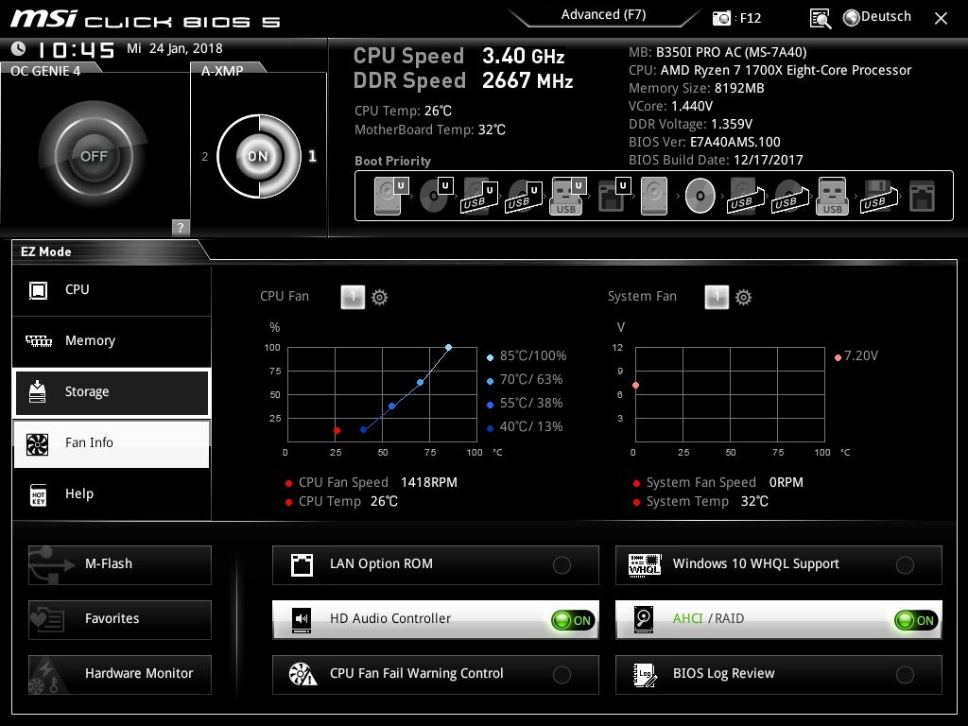968x726 pixels.
Task: Select the 55°C/38% fan curve point
Action: (392, 406)
